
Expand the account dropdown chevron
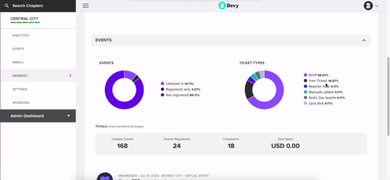(377, 6)
